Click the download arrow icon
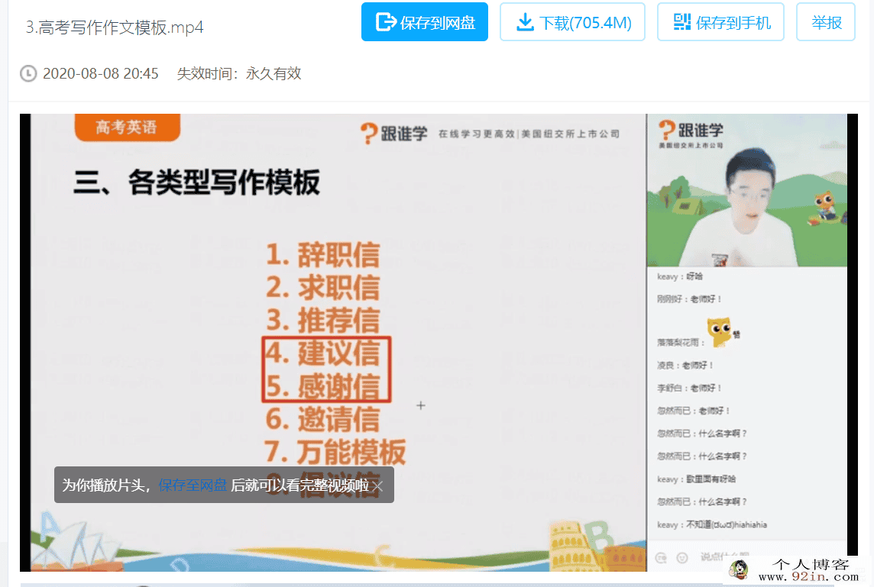The width and height of the screenshot is (874, 587). 525,22
